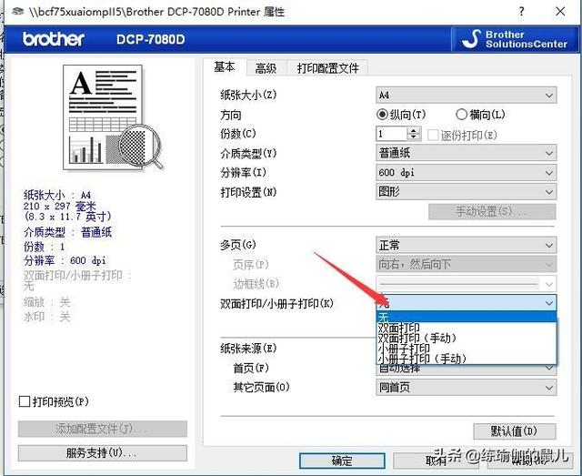
Task: Switch to the 高级 tab
Action: [266, 68]
